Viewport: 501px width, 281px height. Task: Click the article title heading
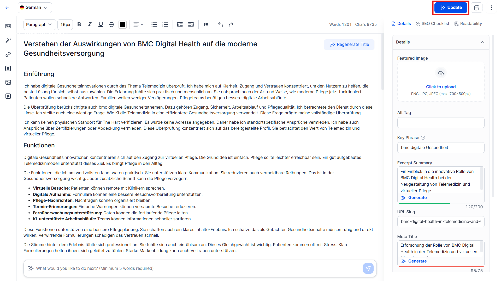140,48
